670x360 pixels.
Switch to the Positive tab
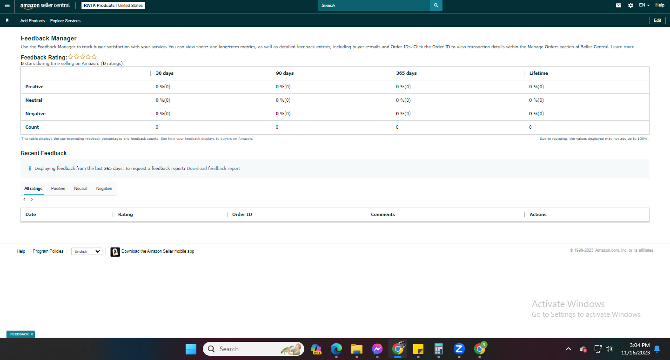(58, 189)
